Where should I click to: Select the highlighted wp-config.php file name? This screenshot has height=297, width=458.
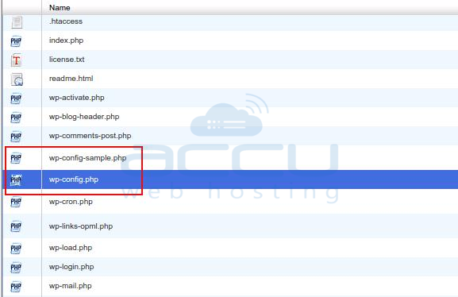pyautogui.click(x=74, y=179)
